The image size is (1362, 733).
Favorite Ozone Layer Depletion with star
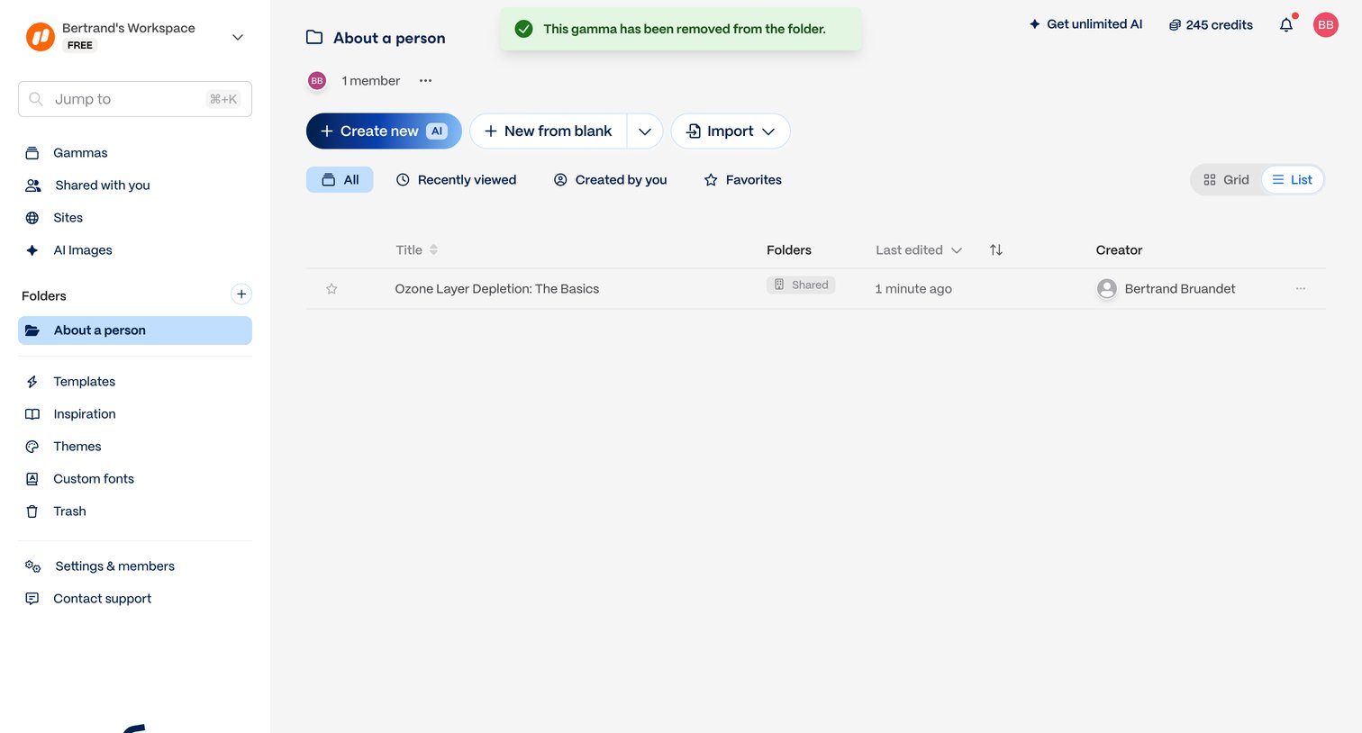coord(331,289)
